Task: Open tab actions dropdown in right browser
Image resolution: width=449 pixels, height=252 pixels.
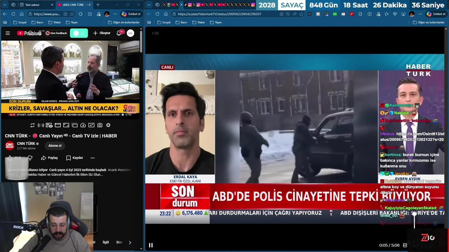Action: pos(149,5)
